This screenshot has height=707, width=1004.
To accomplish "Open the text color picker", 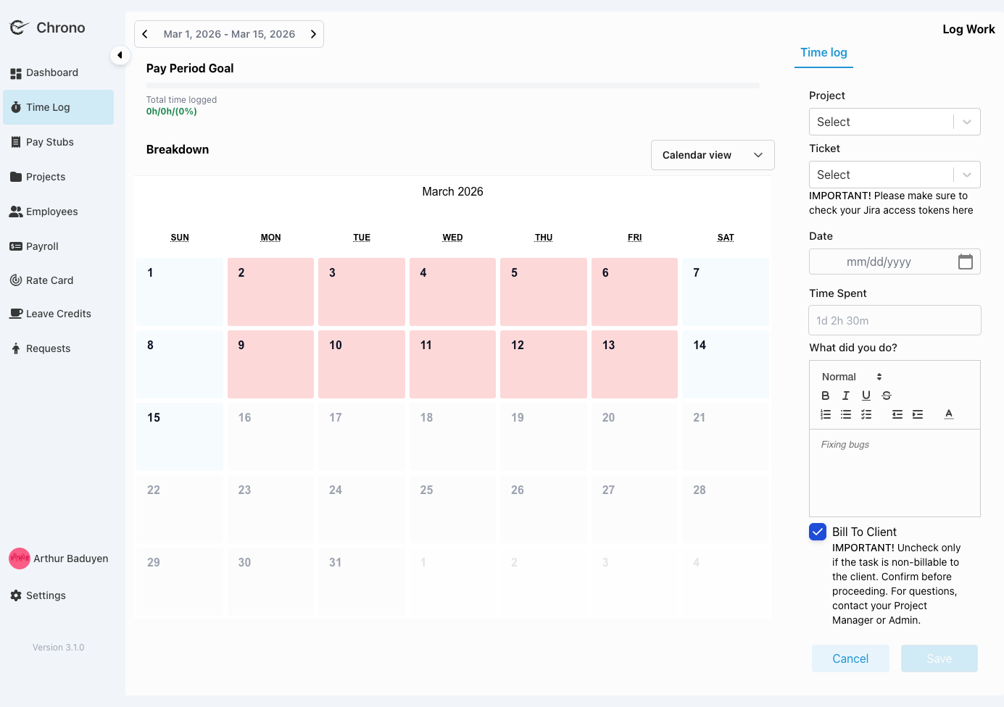I will (x=948, y=414).
